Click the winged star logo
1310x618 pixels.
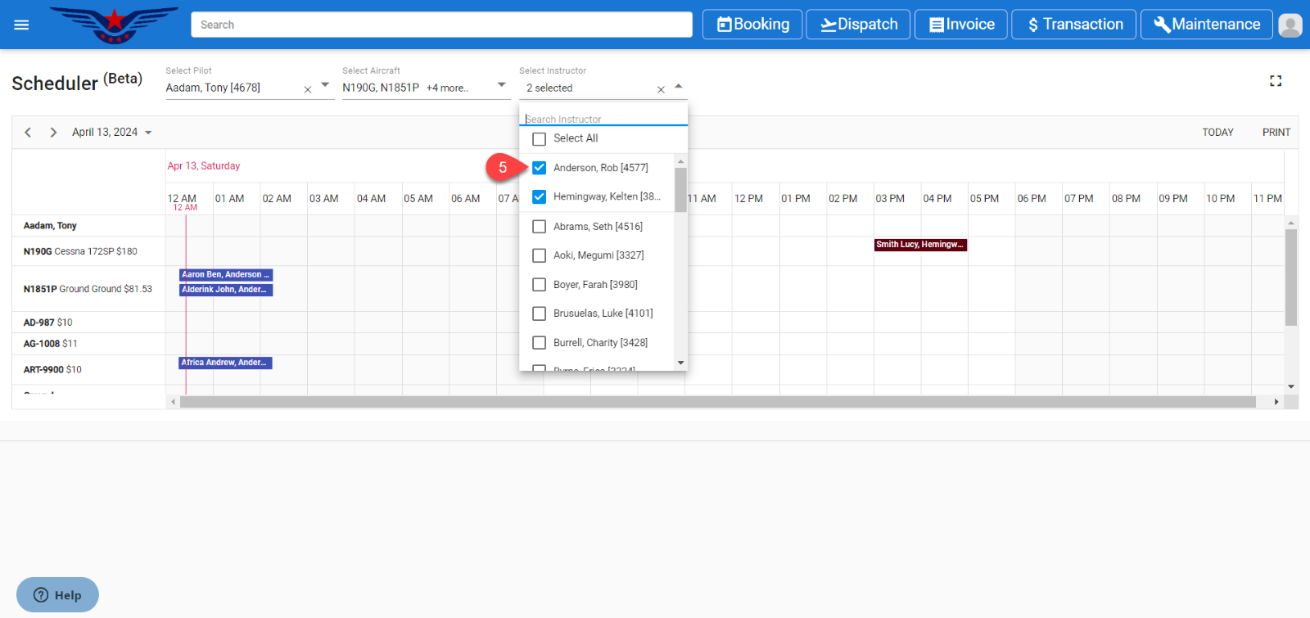pos(114,25)
